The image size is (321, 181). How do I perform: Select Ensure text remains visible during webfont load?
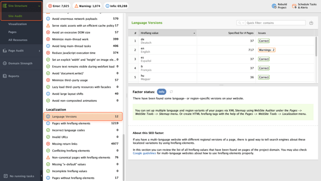pos(83,67)
